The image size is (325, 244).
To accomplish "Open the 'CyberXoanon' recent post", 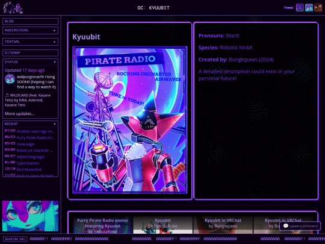I will pos(28,163).
